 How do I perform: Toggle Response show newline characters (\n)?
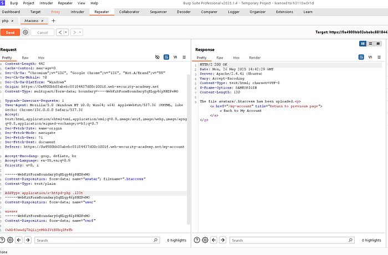pos(370,58)
